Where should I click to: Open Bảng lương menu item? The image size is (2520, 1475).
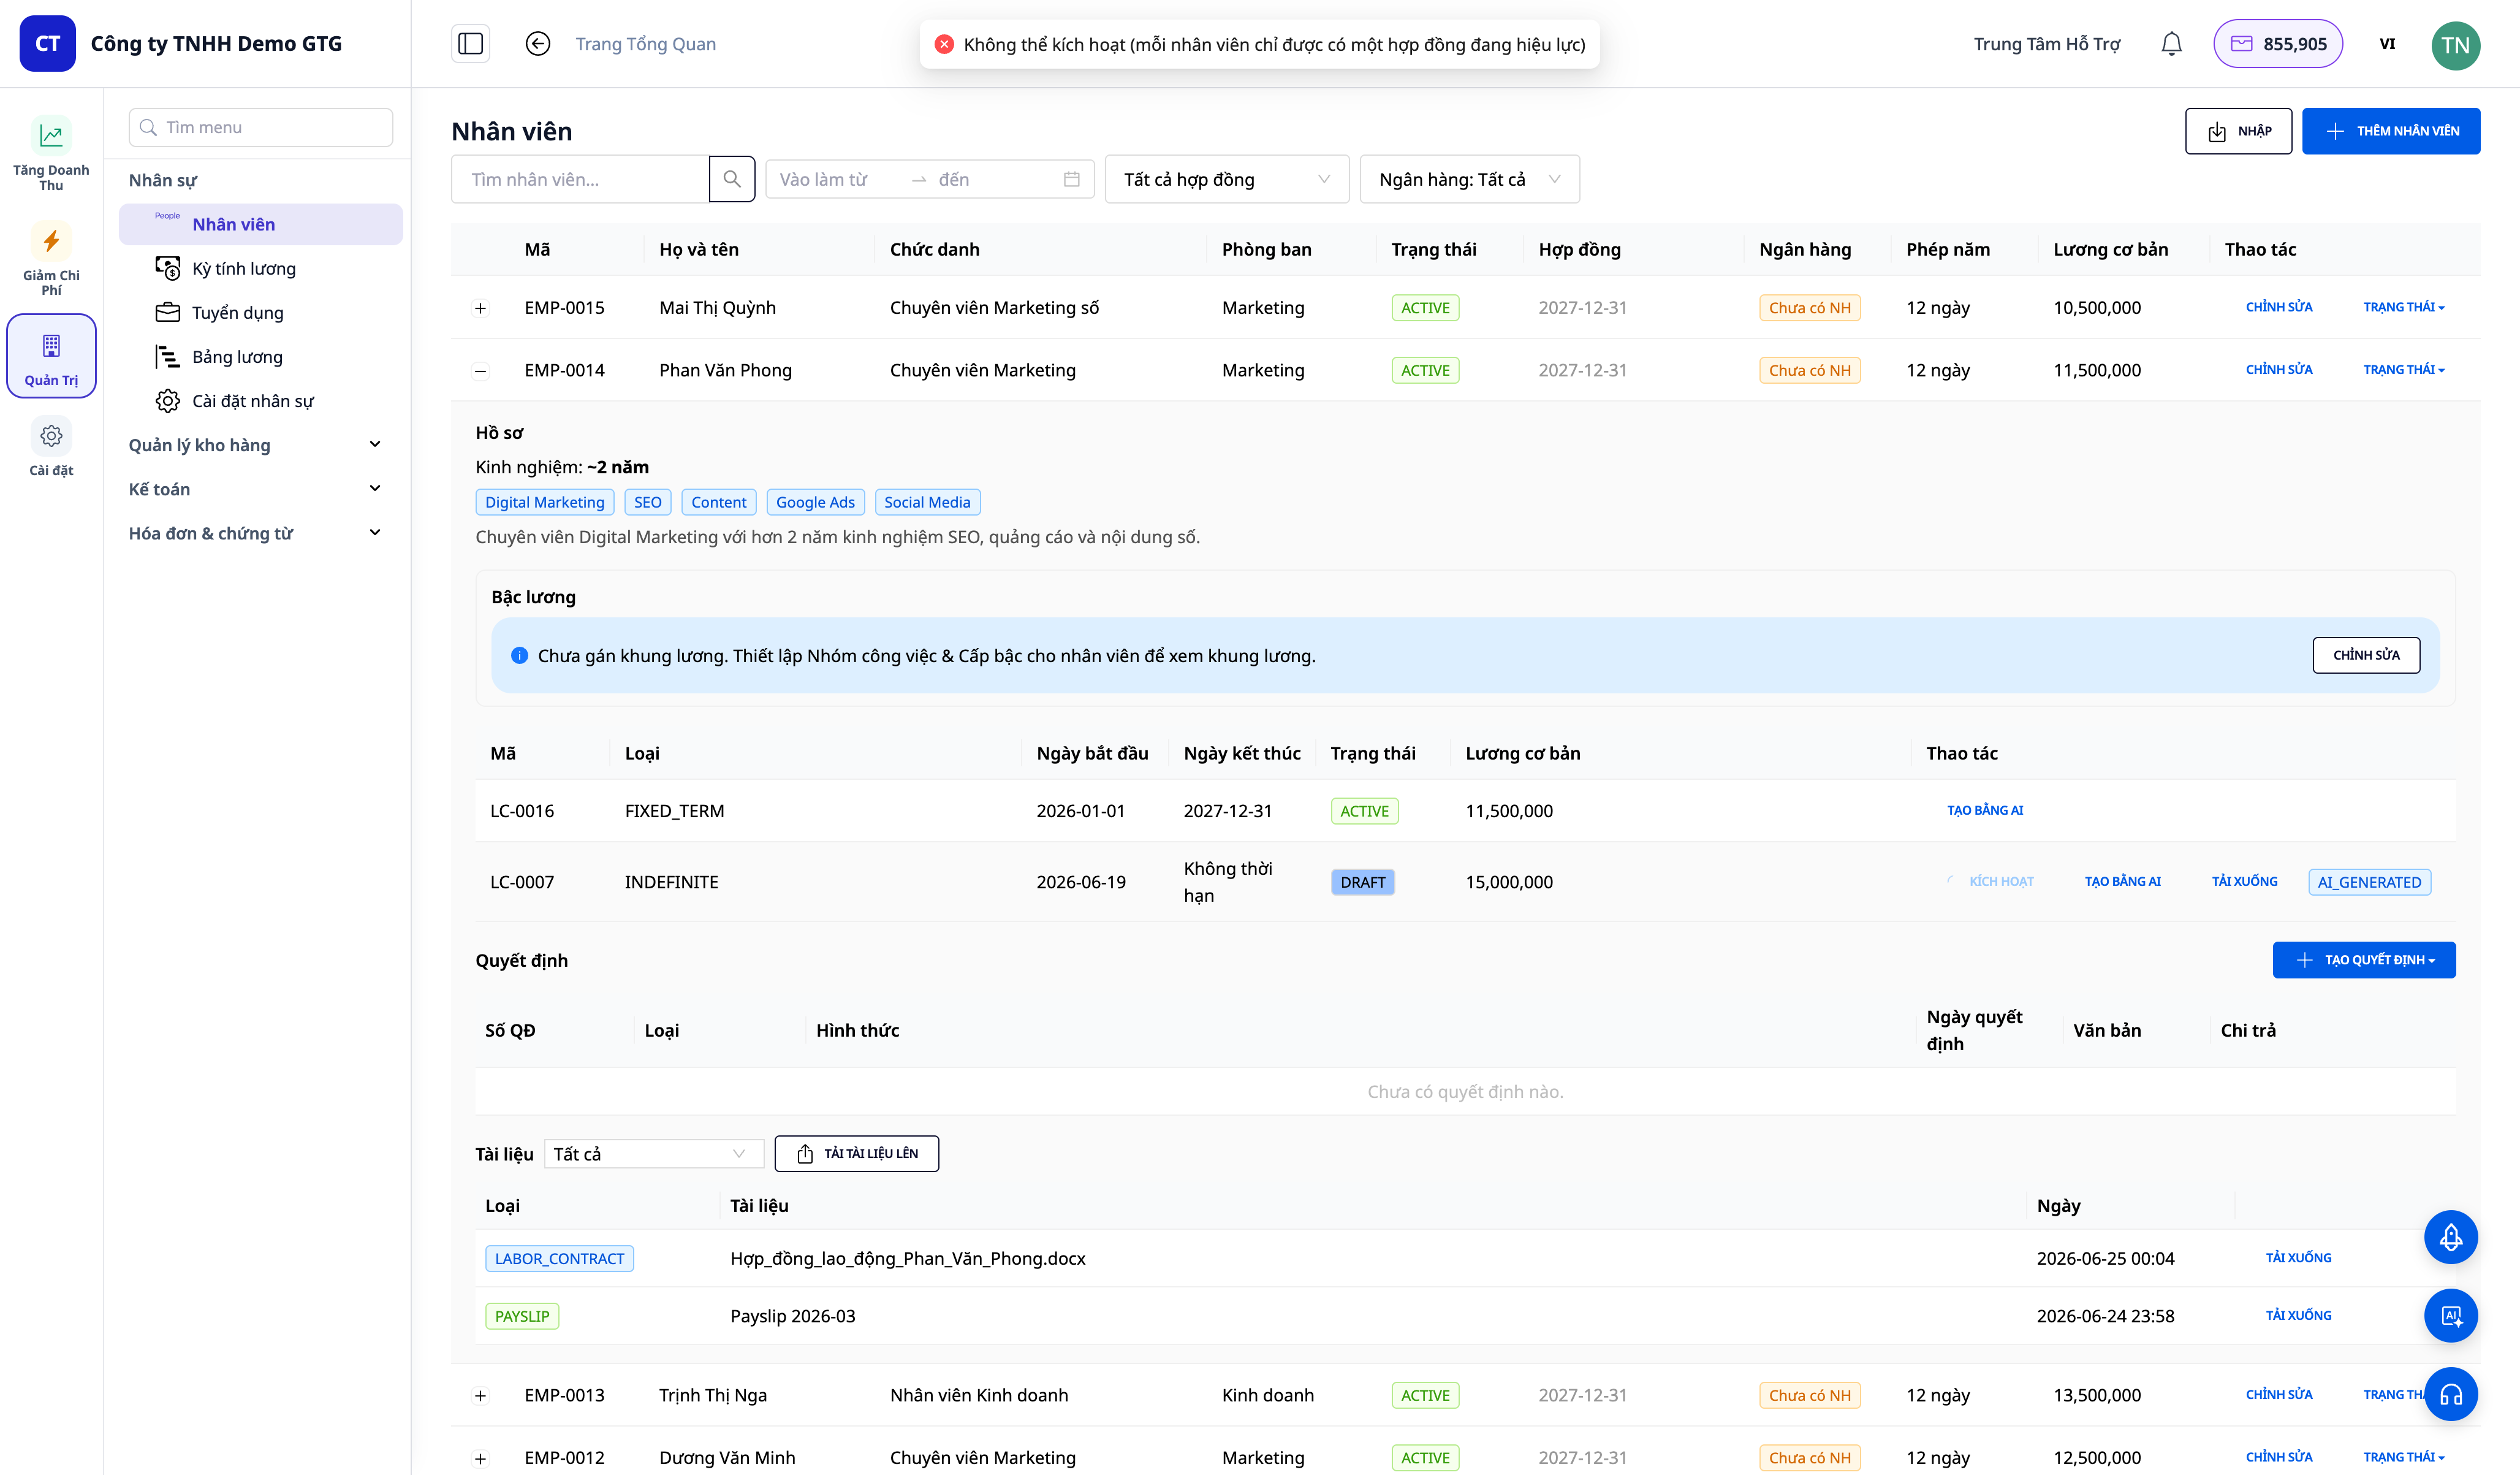[x=237, y=357]
